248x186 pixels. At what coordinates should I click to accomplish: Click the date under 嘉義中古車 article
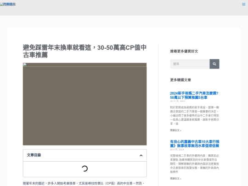click(x=177, y=150)
